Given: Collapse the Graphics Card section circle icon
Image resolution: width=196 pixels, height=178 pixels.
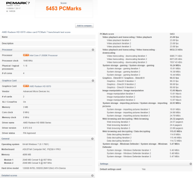Looking at the screenshot, I should [x=93, y=81].
